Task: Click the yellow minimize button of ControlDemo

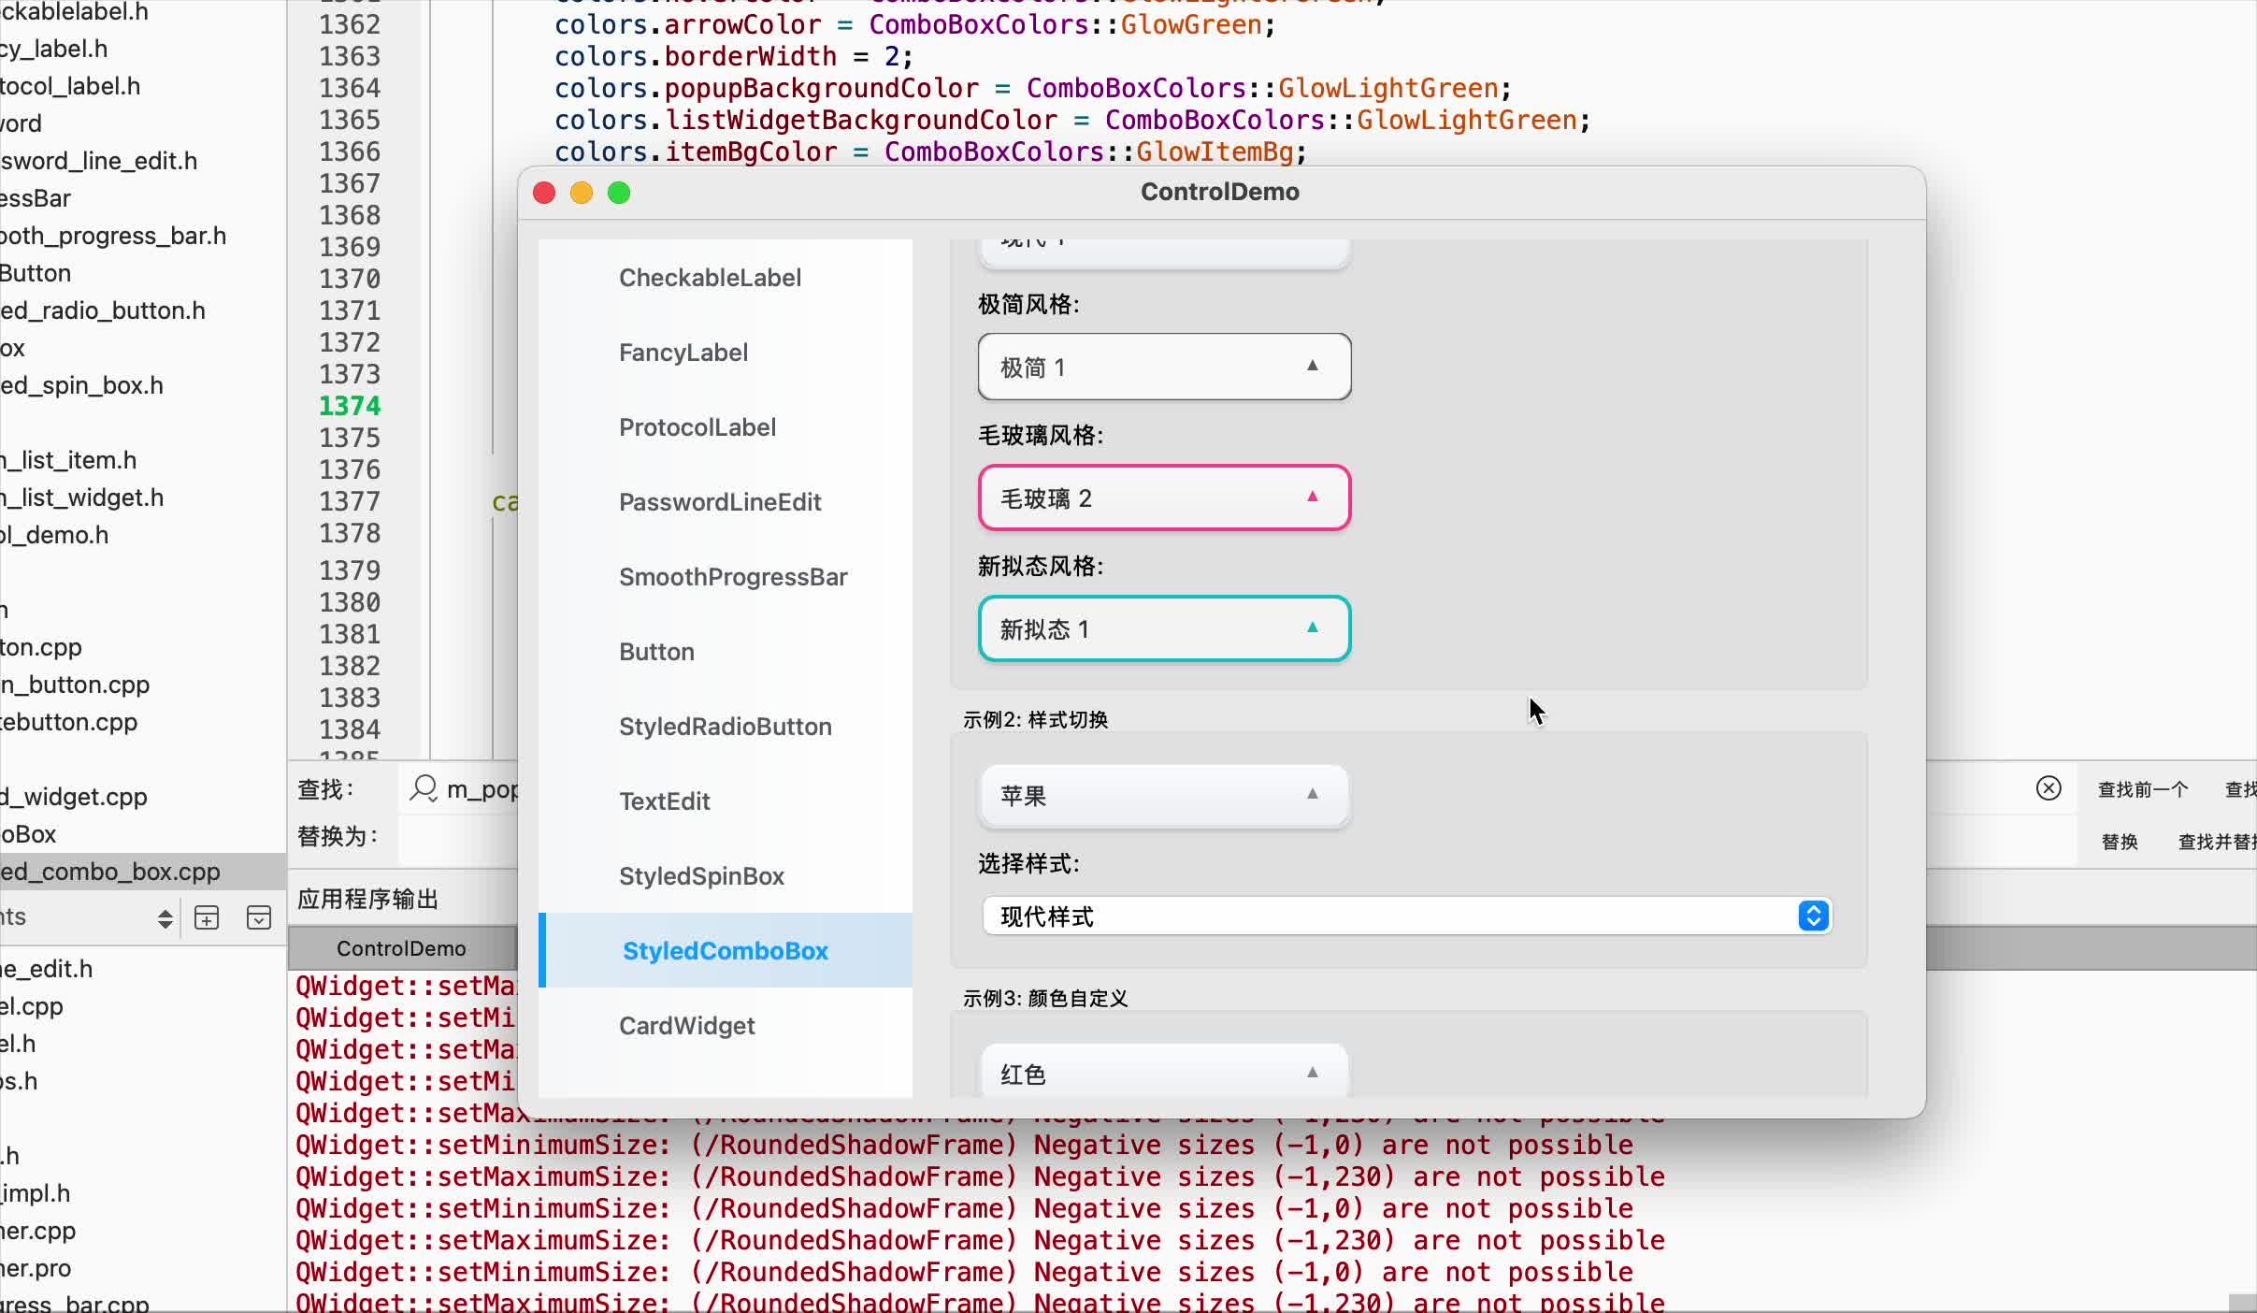Action: point(582,193)
